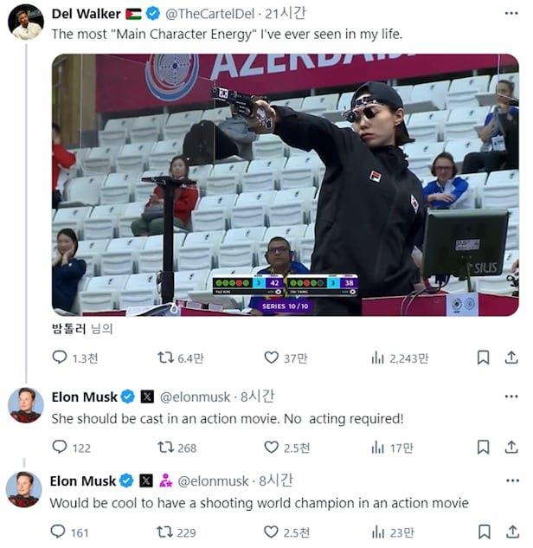Like Elon's 'No acting required' tweet
This screenshot has width=533, height=548.
coord(272,447)
